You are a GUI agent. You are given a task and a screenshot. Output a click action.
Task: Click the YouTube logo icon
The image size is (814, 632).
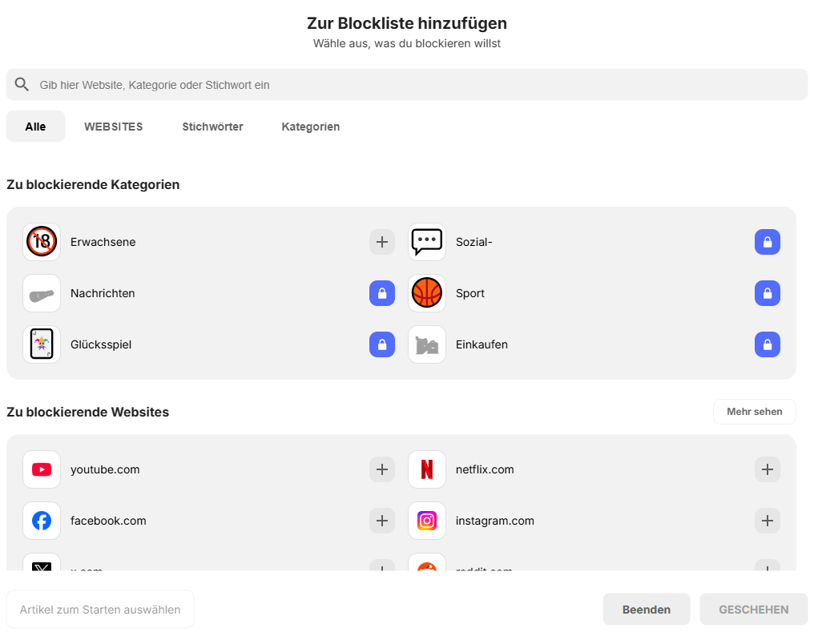(x=42, y=469)
